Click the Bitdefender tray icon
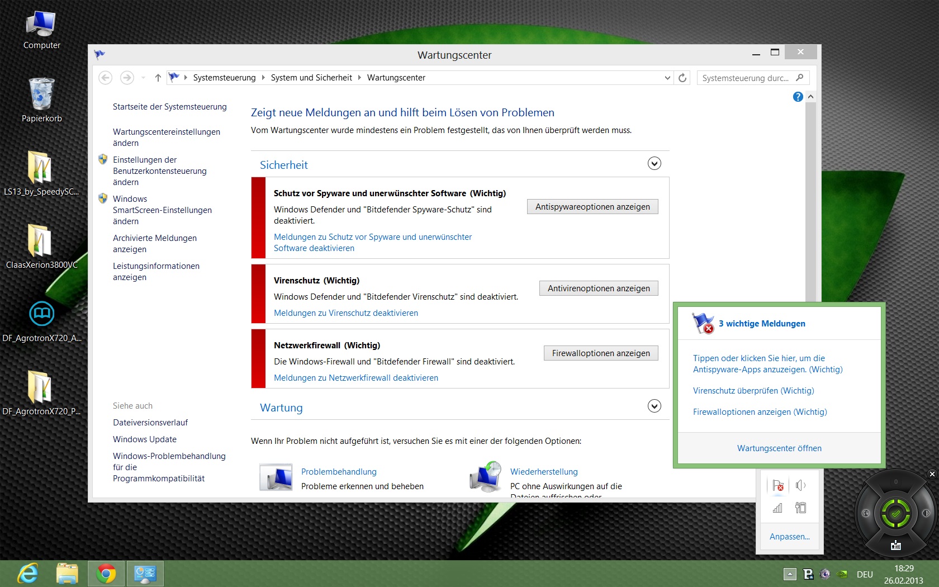This screenshot has height=587, width=939. coord(808,574)
